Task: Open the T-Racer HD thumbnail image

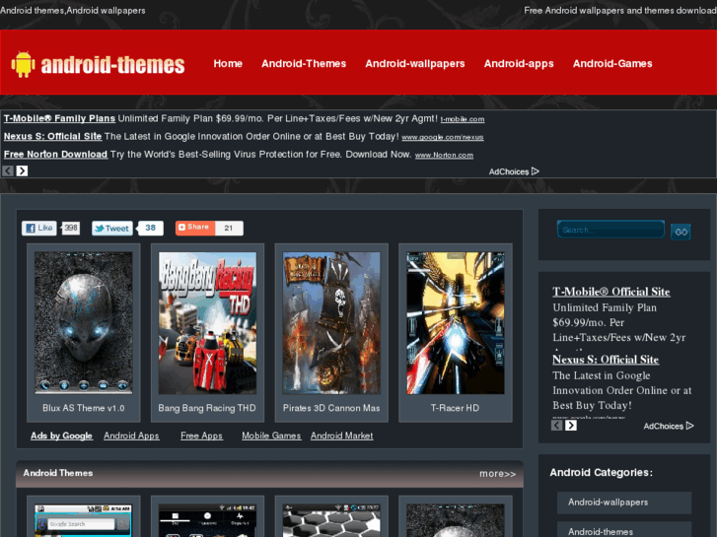Action: 456,322
